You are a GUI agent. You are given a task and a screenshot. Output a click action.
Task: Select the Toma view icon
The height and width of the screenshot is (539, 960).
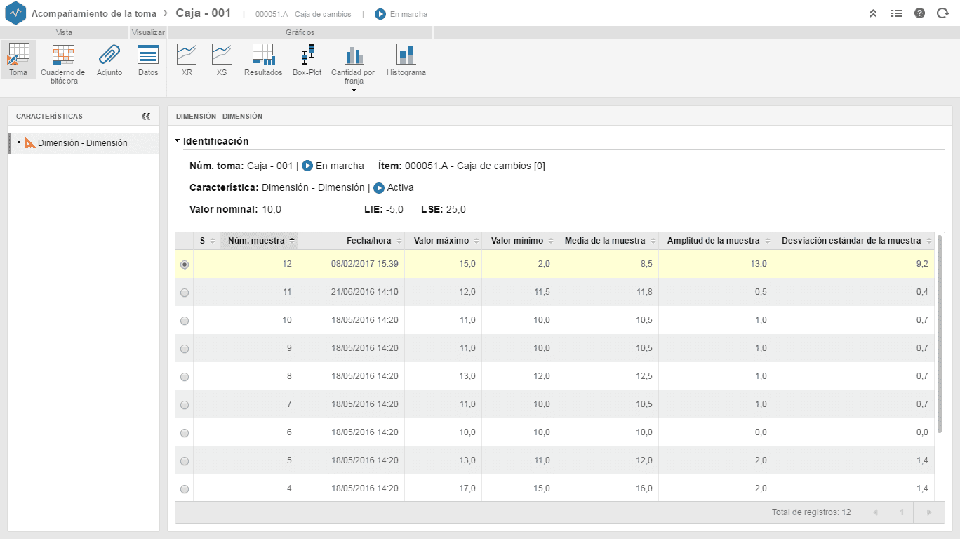18,60
